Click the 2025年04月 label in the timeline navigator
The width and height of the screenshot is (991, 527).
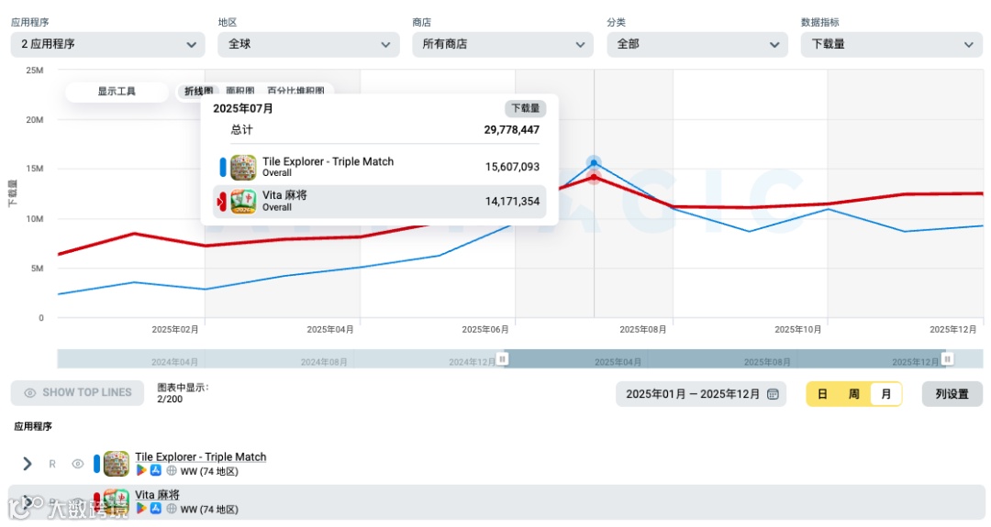coord(618,362)
